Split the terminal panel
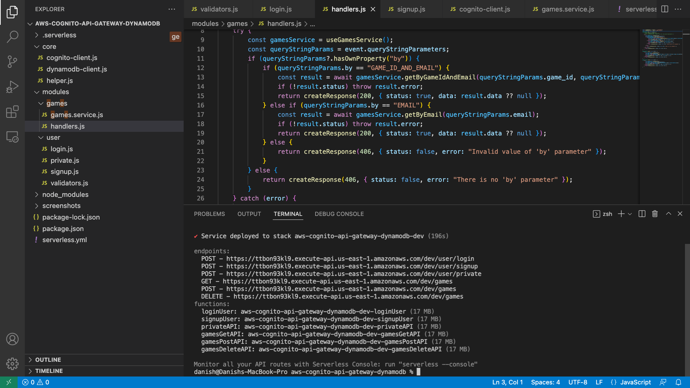The height and width of the screenshot is (388, 690). click(642, 214)
